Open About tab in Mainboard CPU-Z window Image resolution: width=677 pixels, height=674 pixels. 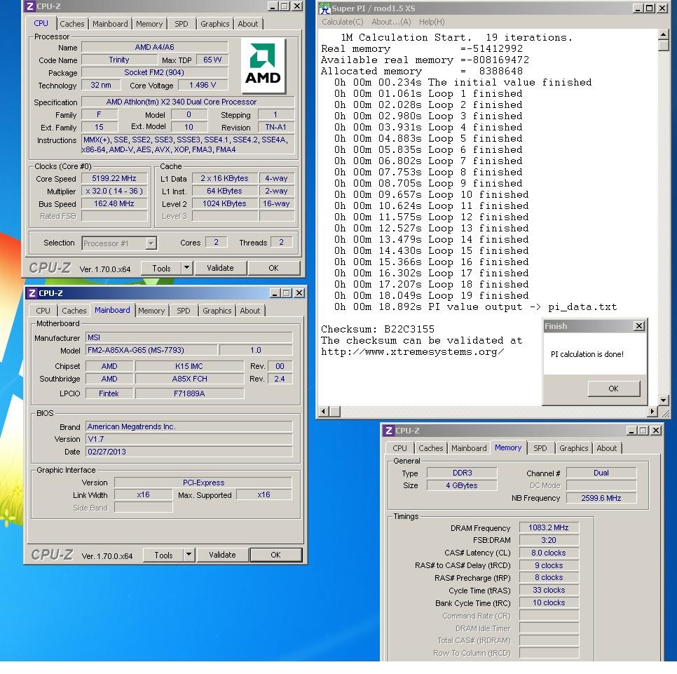pos(250,311)
